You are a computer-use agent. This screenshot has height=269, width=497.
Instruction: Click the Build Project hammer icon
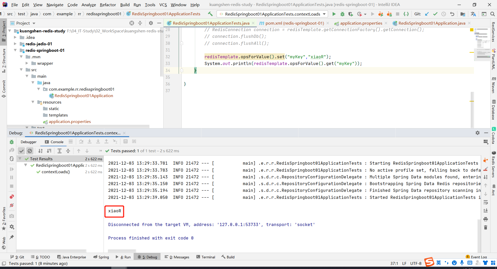point(210,14)
